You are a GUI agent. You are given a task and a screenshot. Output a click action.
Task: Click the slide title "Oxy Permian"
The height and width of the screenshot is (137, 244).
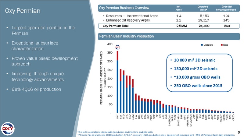pos(23,11)
